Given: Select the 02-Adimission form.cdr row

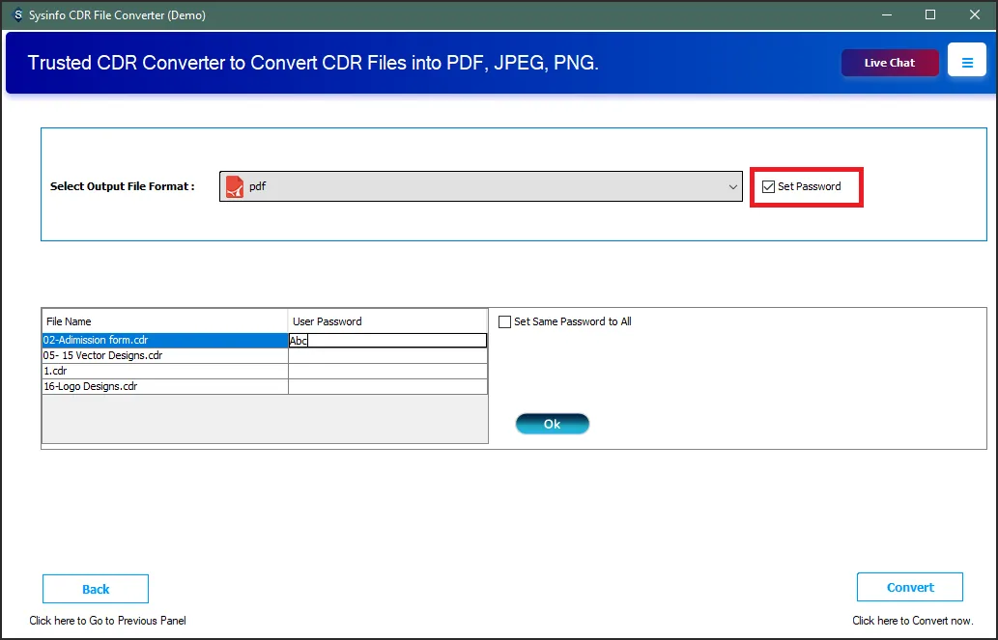Looking at the screenshot, I should click(165, 341).
